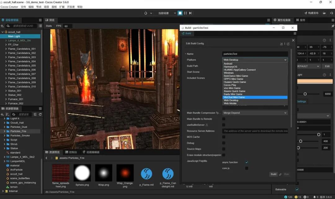335x199 pixels.
Task: Open the Build panel hamburger menu
Action: [x=295, y=33]
